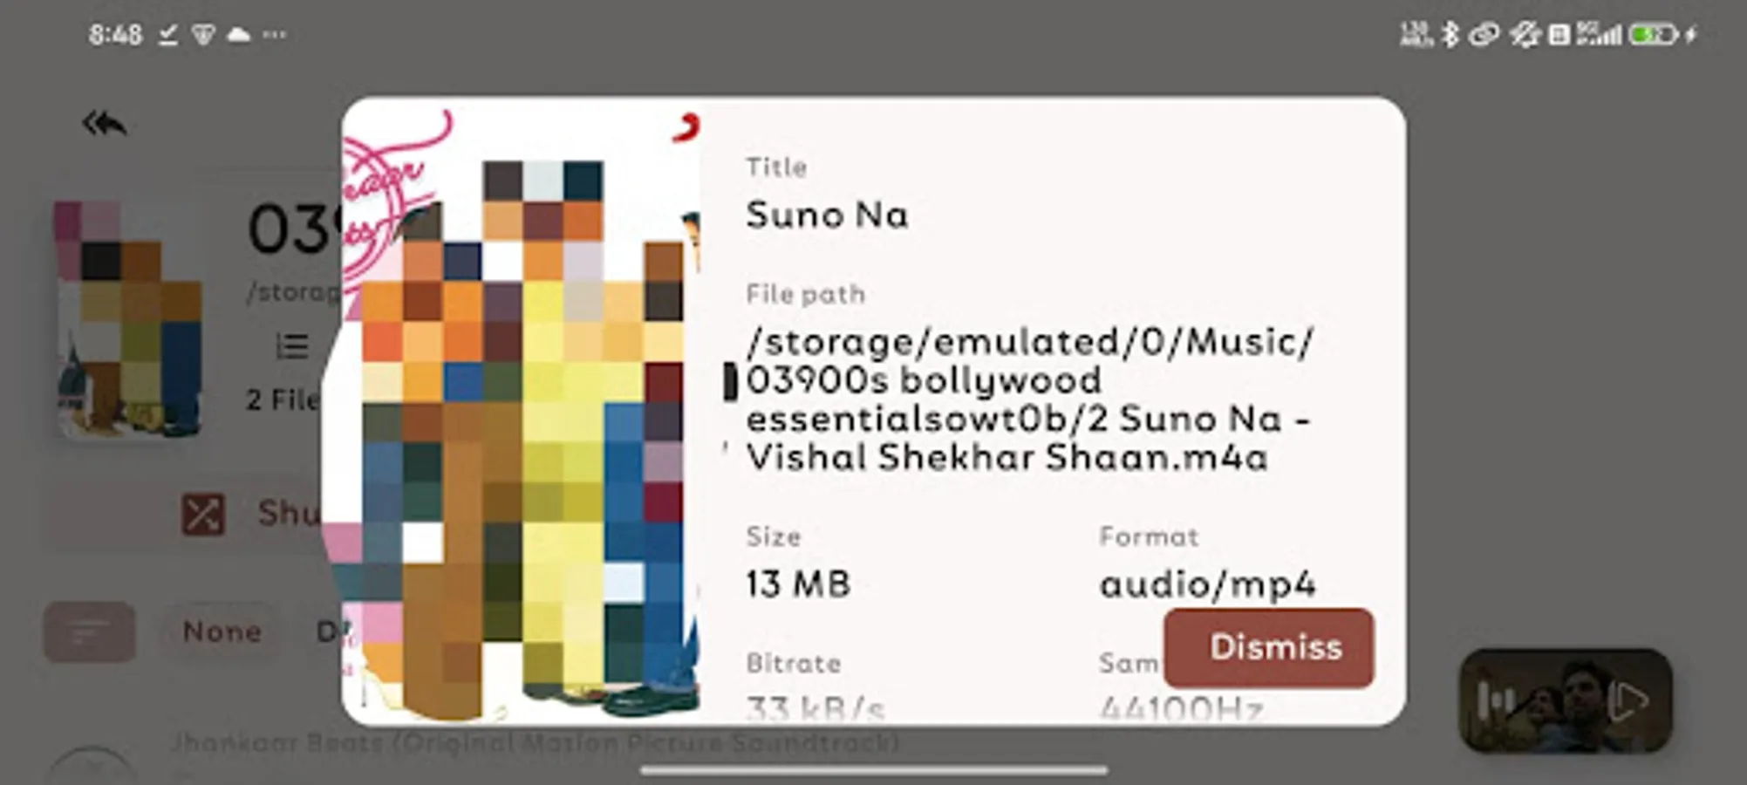The width and height of the screenshot is (1747, 785).
Task: Tap the Bluetooth status icon
Action: click(x=1450, y=35)
